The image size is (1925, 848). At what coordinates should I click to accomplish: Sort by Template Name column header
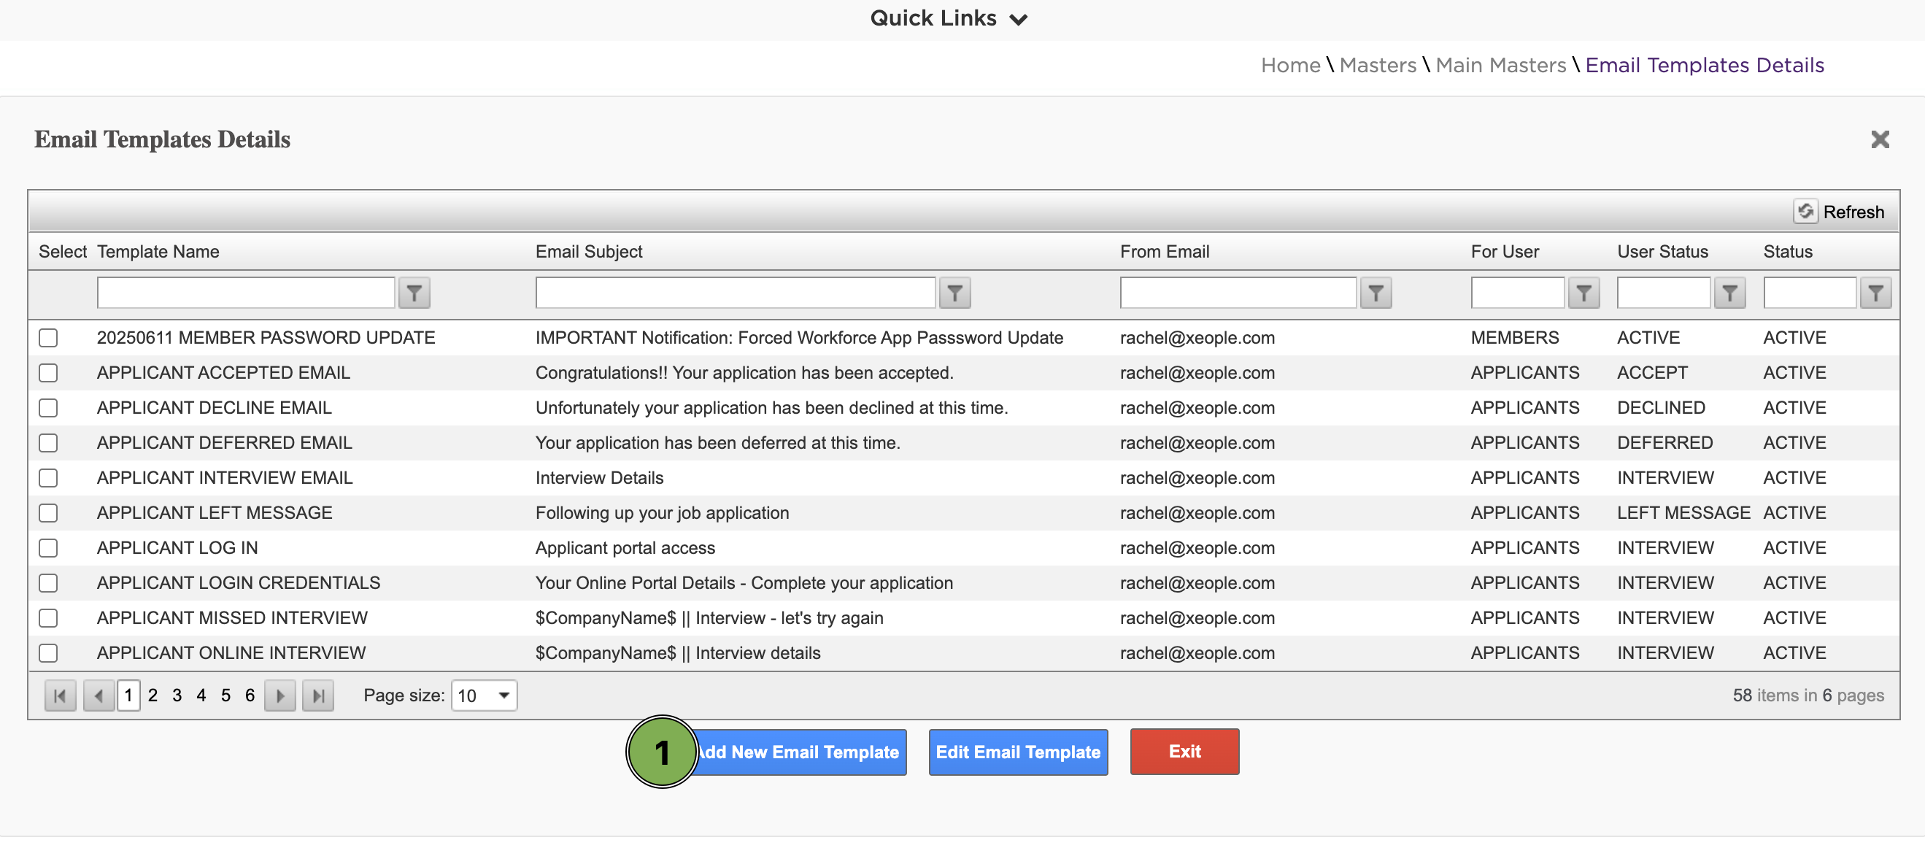(158, 252)
